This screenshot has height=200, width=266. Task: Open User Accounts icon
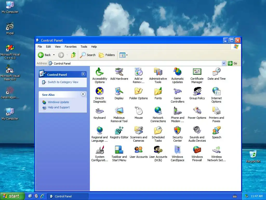coord(139,150)
